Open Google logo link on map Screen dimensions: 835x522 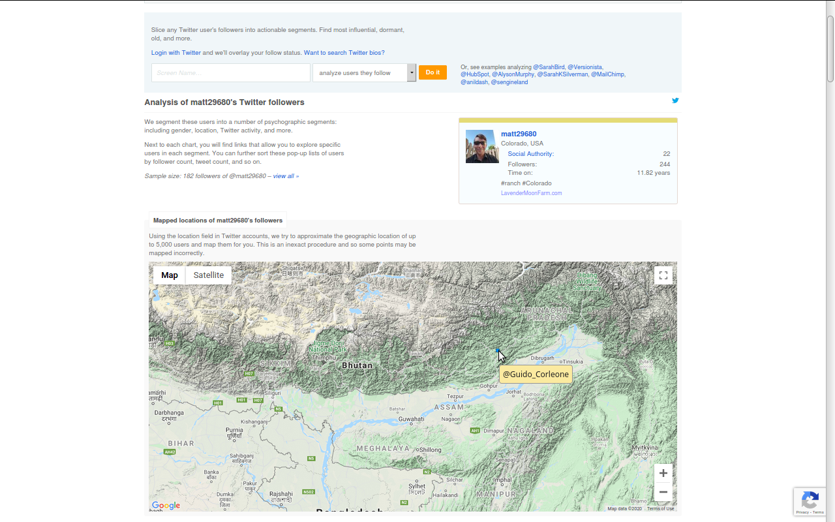click(166, 506)
